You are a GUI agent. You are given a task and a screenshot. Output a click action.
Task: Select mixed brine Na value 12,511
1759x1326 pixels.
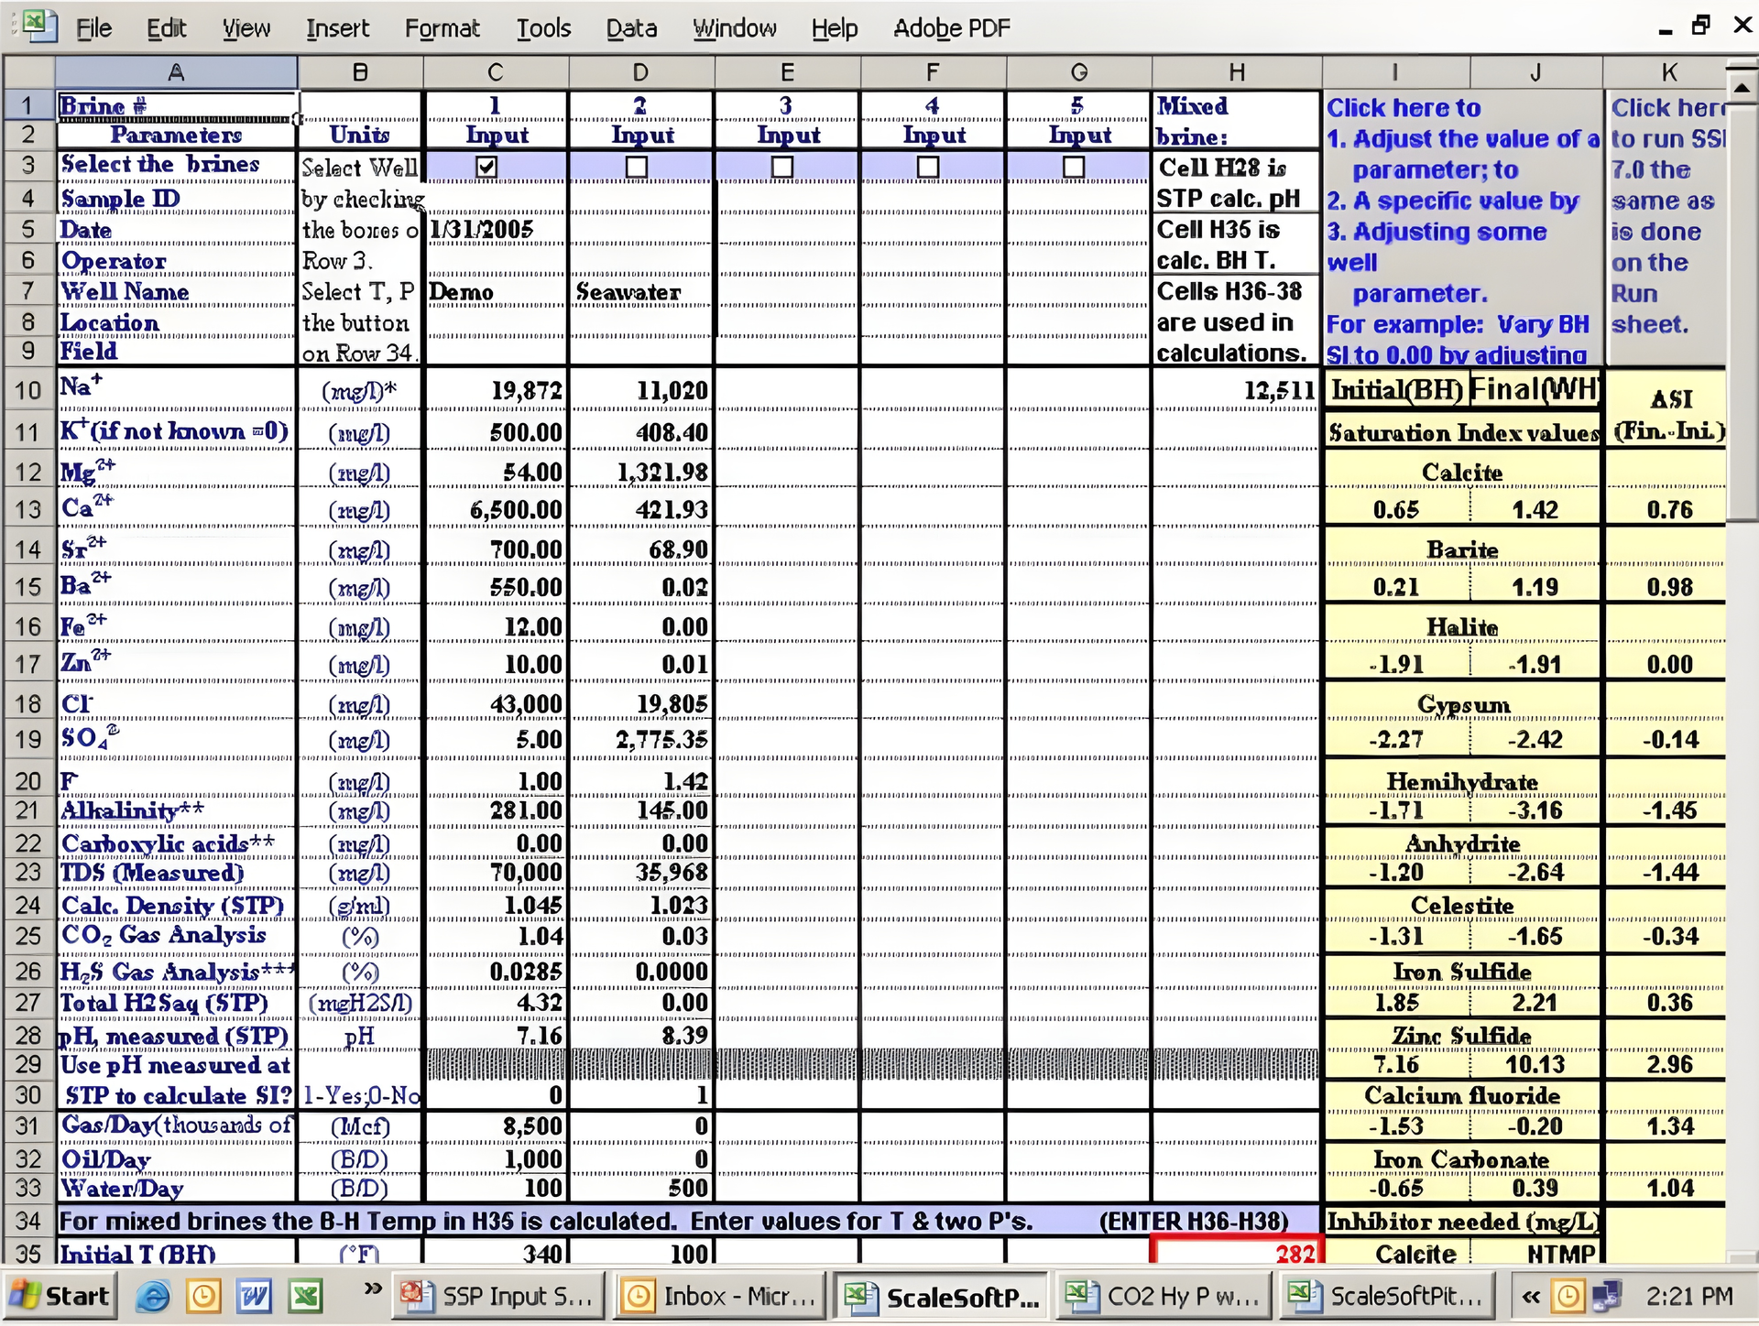[1236, 390]
